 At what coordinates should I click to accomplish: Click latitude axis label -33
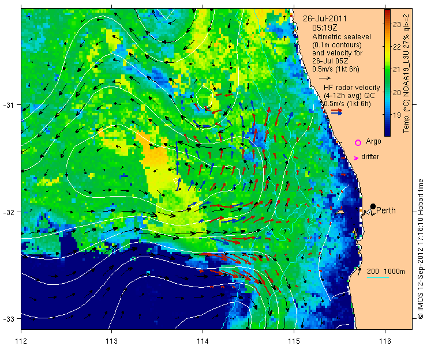click(x=9, y=318)
